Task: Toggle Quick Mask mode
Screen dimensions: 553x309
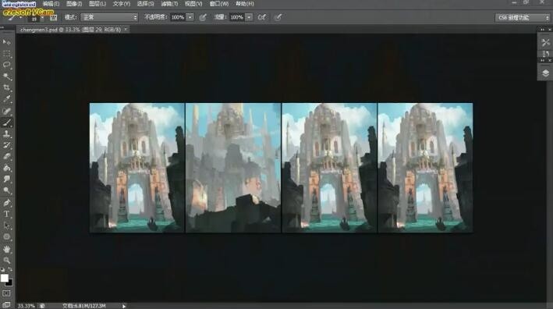Action: (x=6, y=293)
